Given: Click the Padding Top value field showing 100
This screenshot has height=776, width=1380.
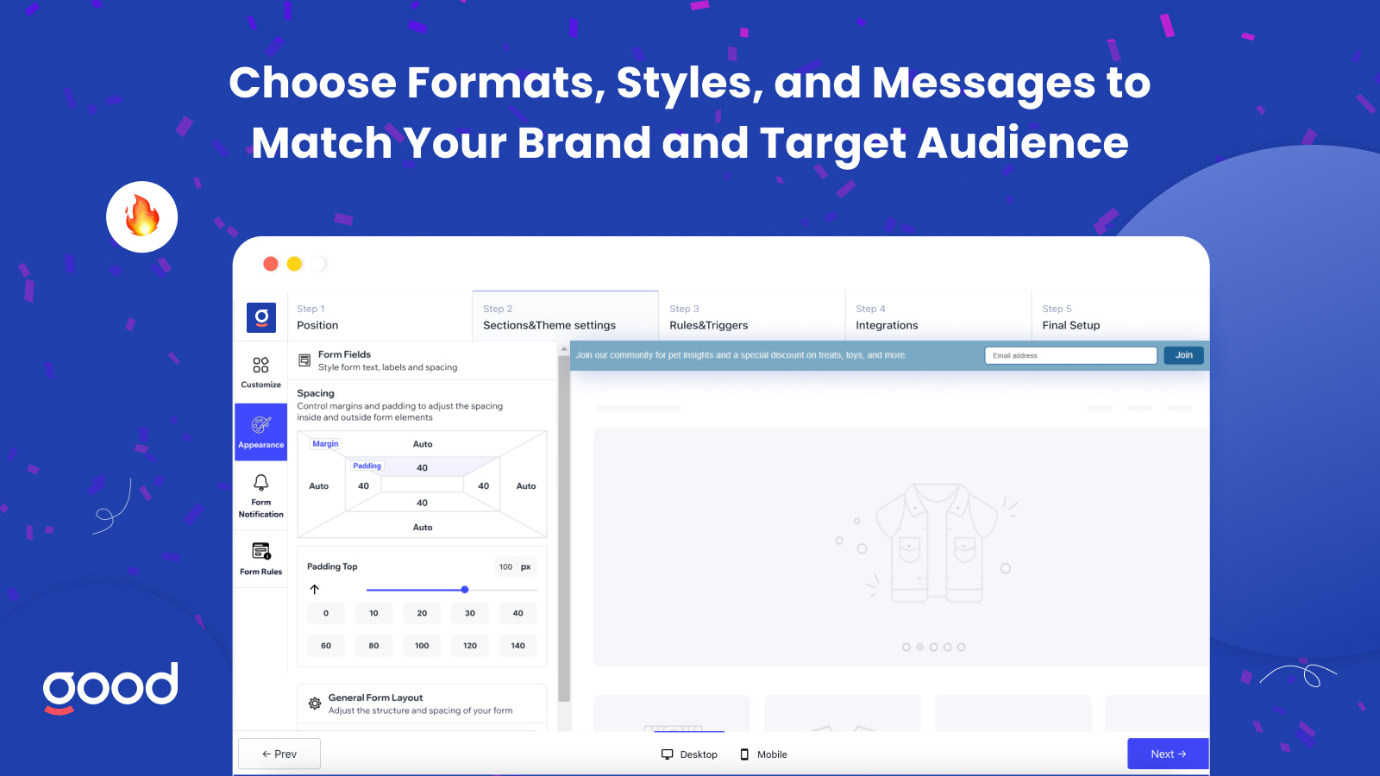Looking at the screenshot, I should click(505, 566).
